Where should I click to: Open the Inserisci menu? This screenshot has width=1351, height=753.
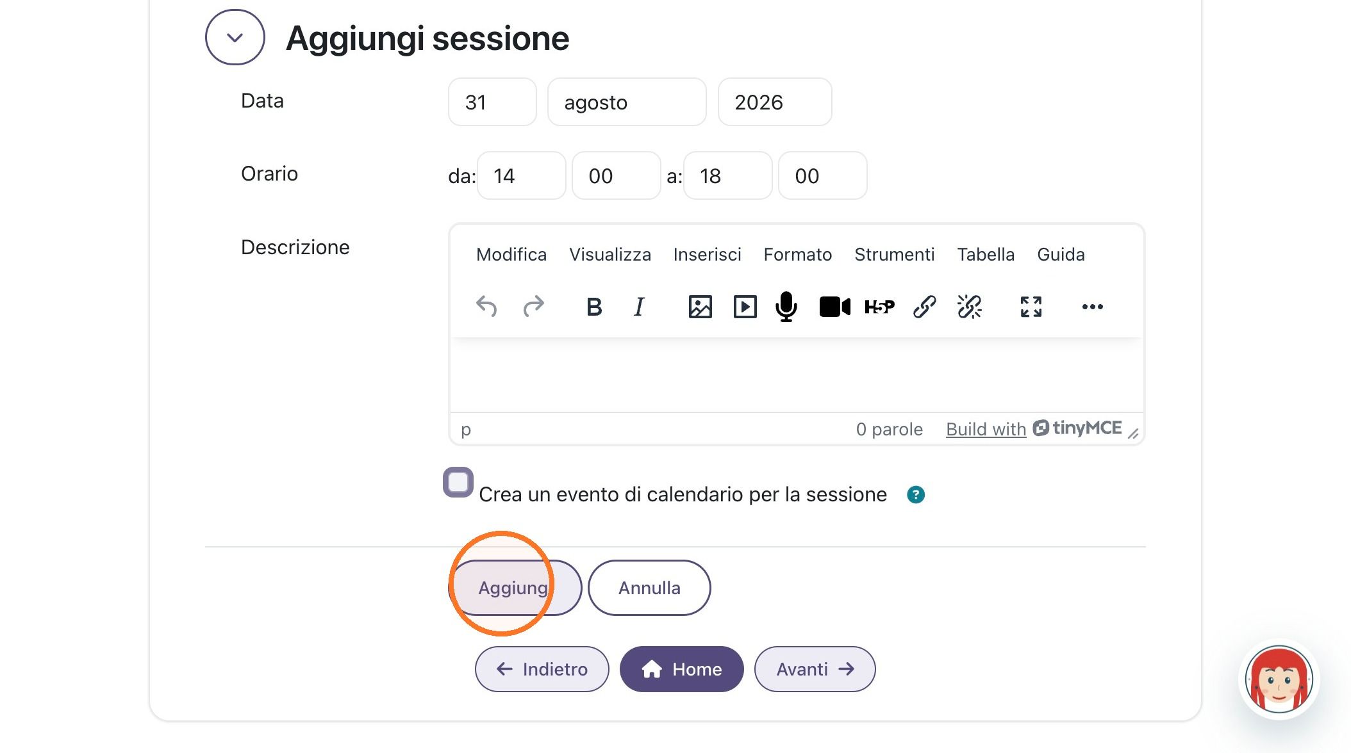(708, 254)
